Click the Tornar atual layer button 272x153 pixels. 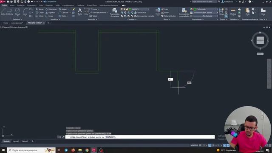(x=140, y=13)
